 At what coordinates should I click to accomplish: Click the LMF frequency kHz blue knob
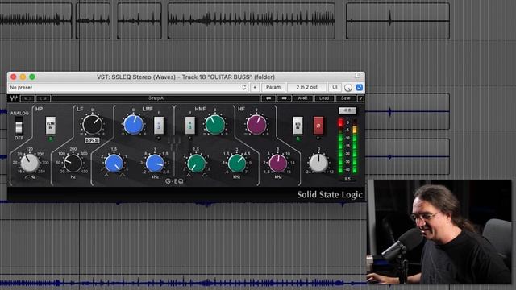click(155, 164)
